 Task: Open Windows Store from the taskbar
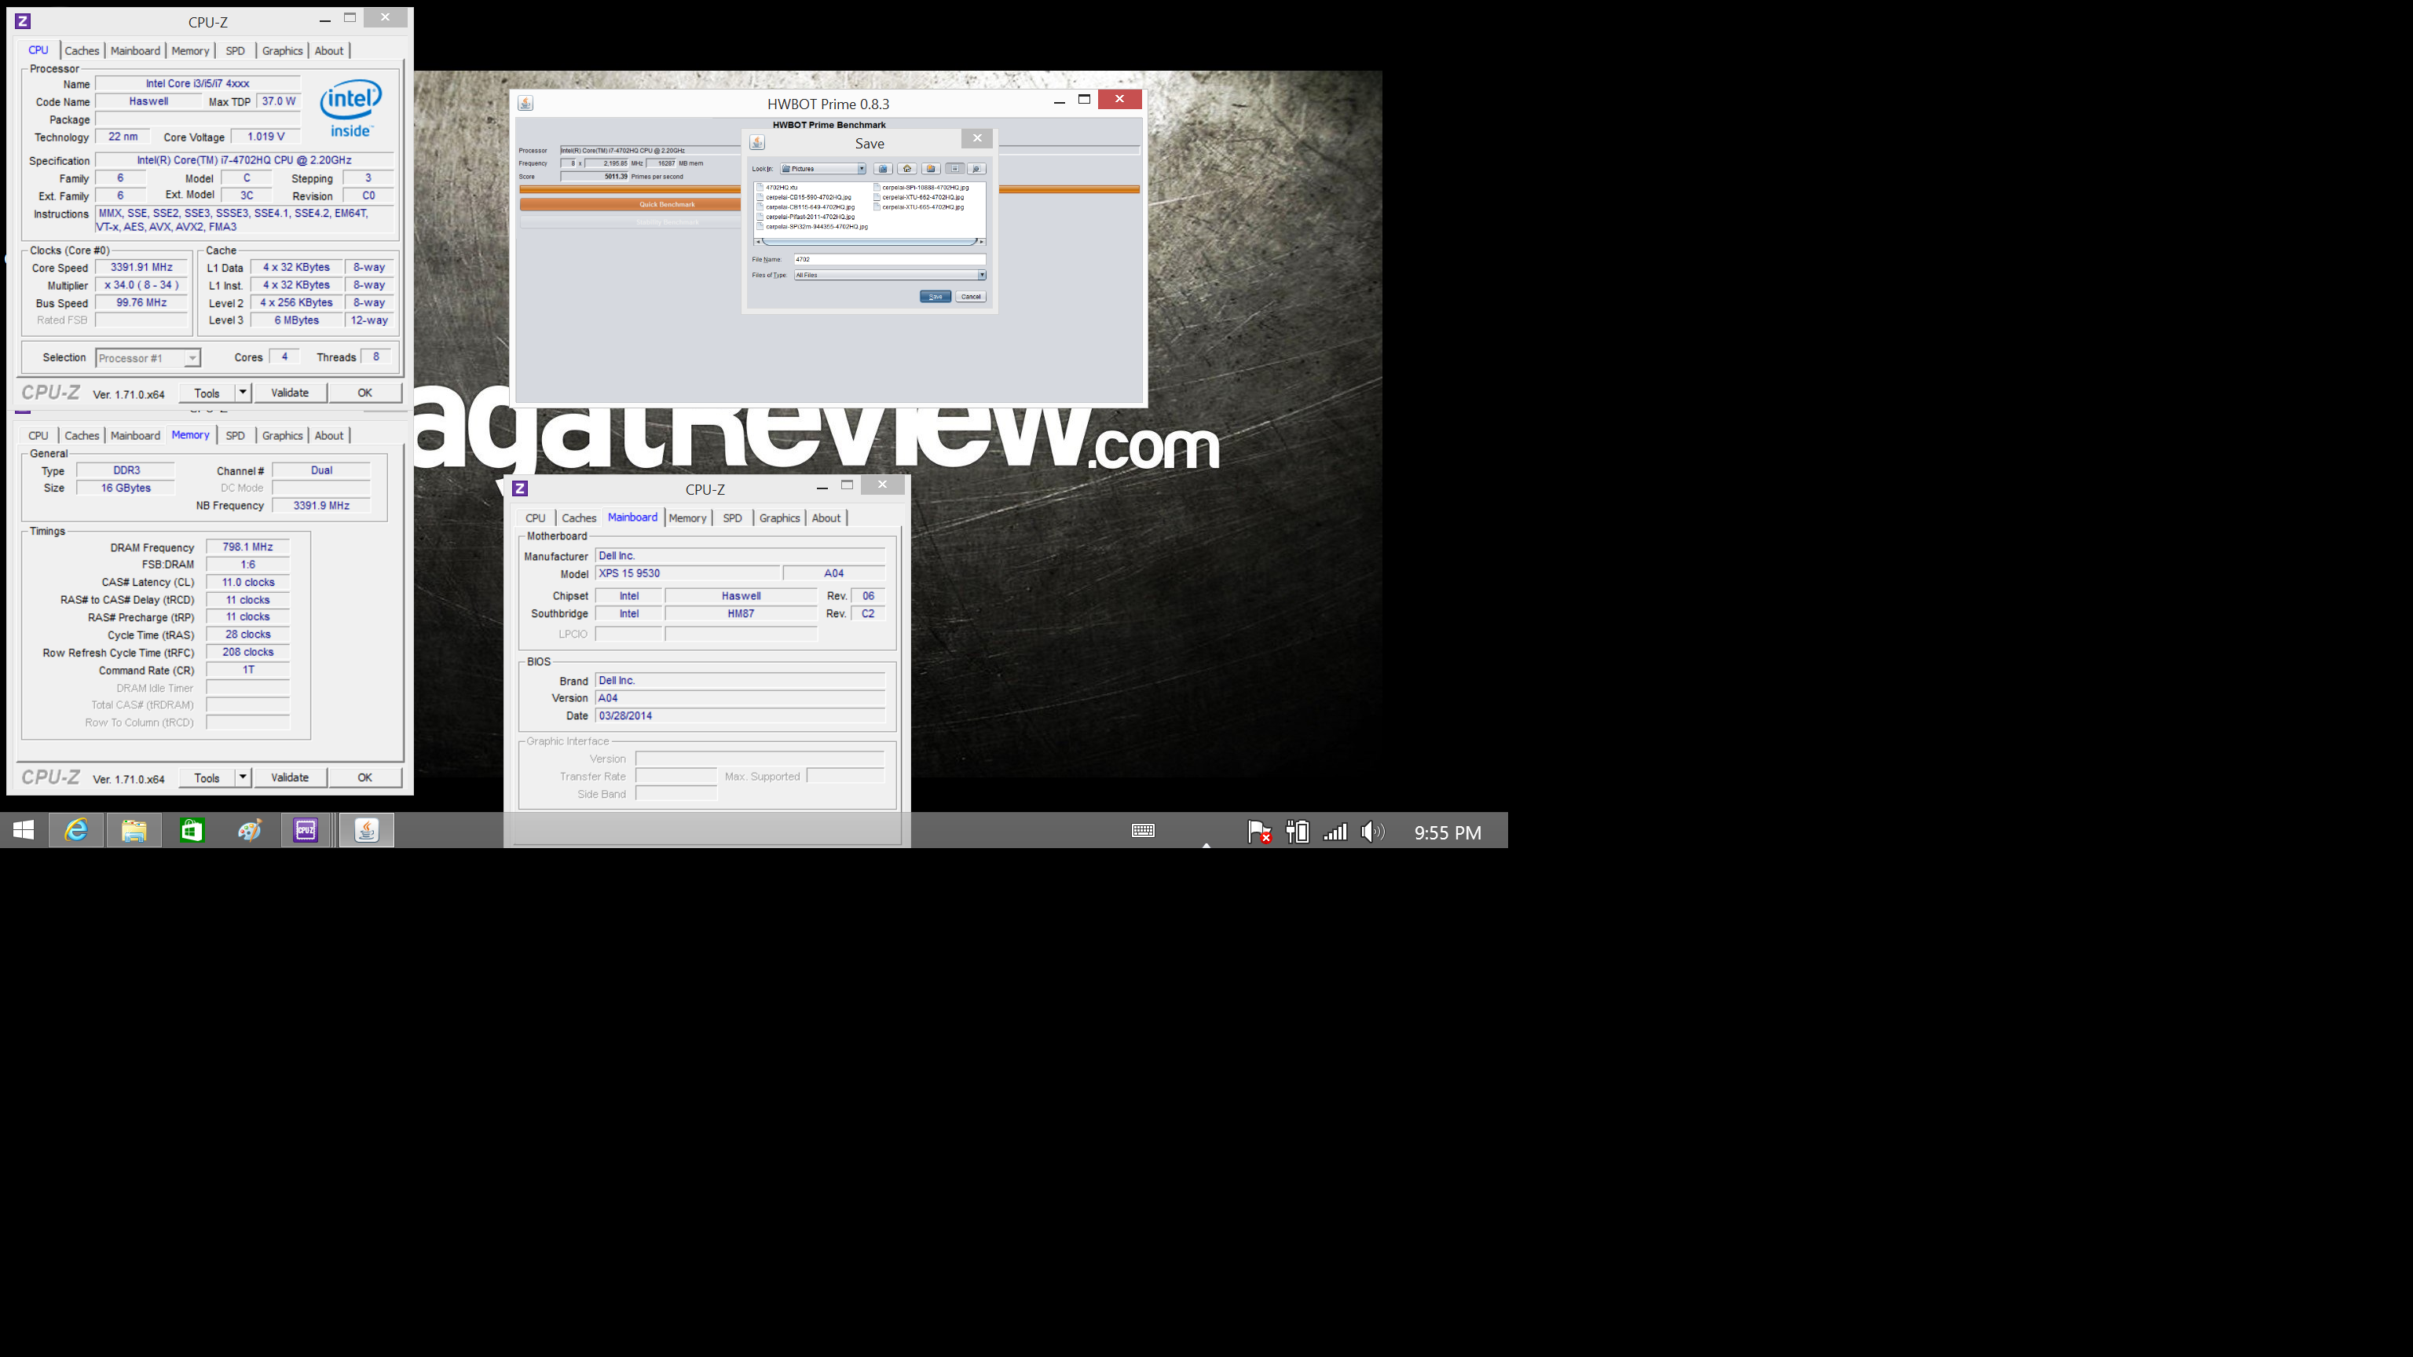coord(192,831)
